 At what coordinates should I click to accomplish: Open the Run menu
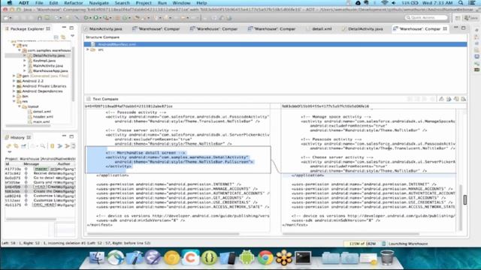162,3
